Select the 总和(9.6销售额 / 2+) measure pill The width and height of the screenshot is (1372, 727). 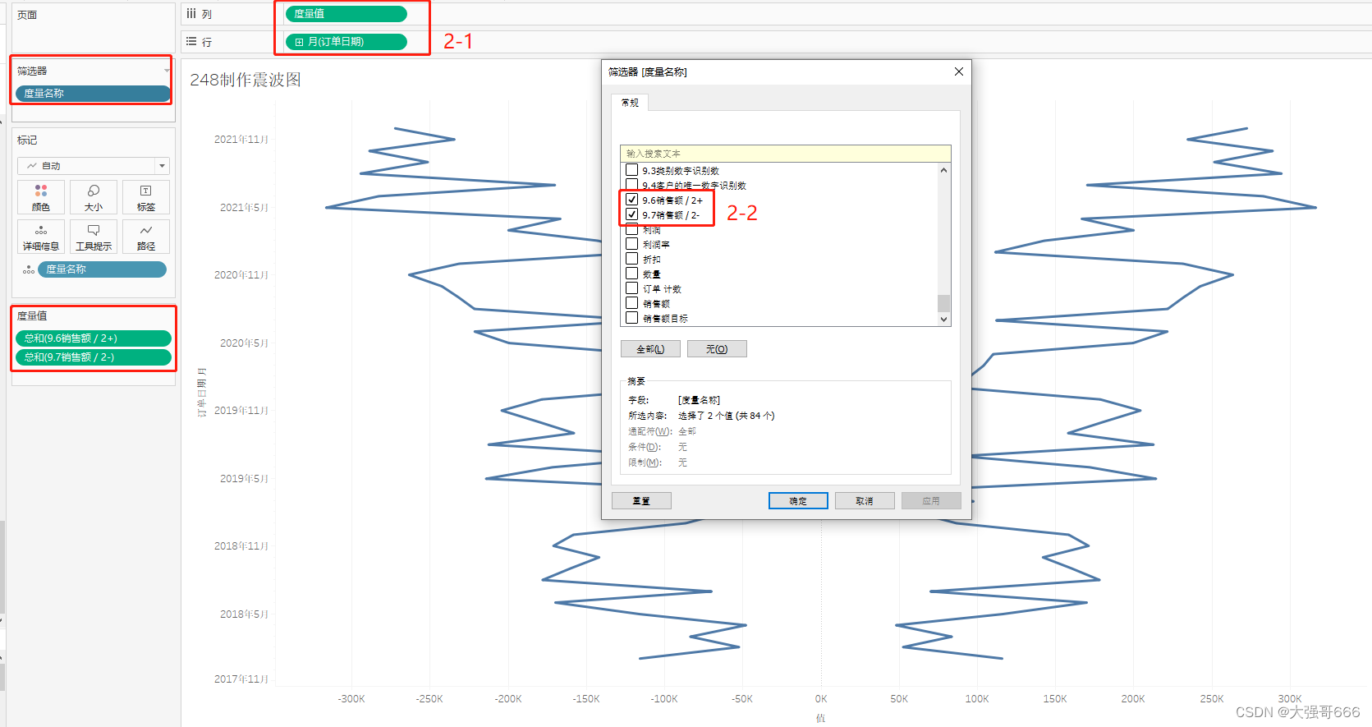click(x=93, y=338)
